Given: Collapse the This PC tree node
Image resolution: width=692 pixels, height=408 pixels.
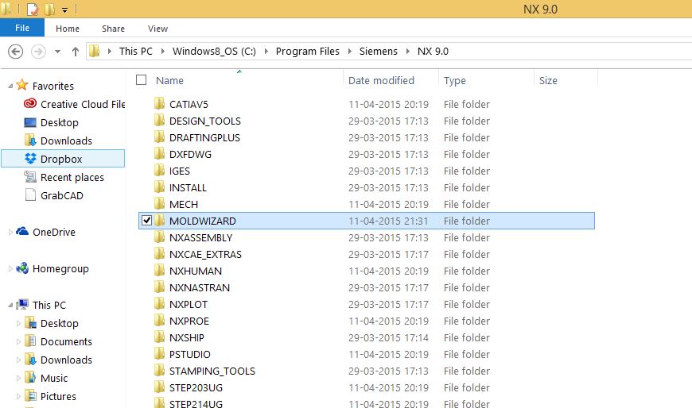Looking at the screenshot, I should (x=10, y=305).
